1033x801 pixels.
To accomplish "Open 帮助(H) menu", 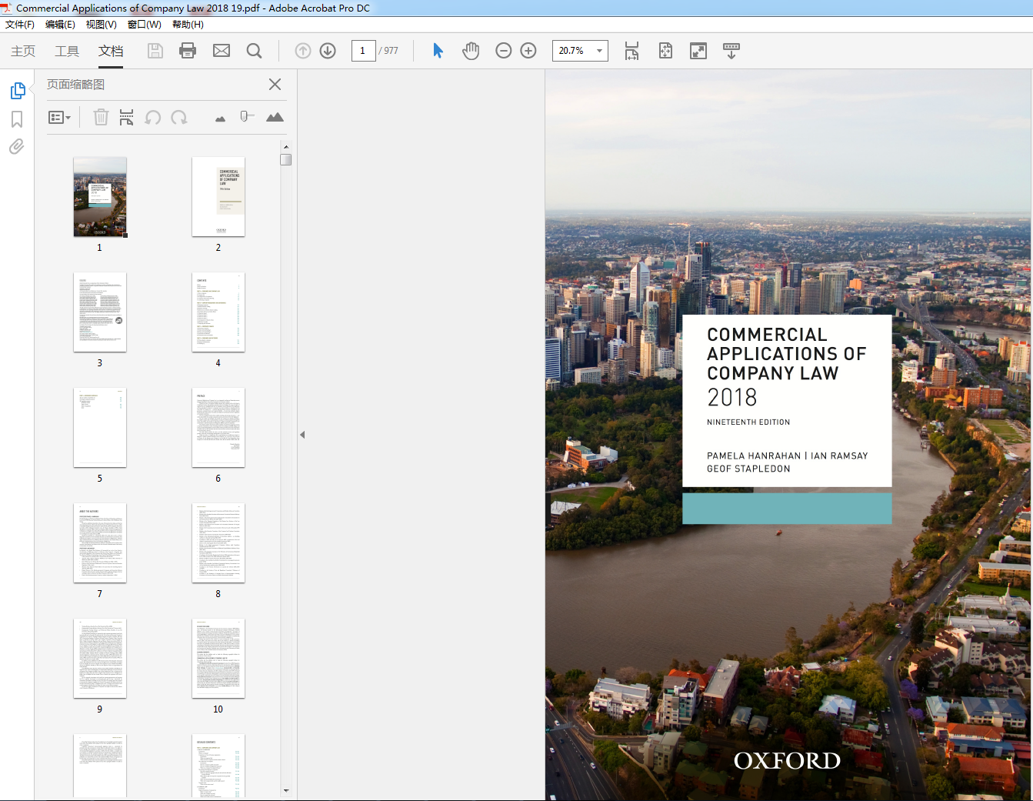I will (188, 25).
